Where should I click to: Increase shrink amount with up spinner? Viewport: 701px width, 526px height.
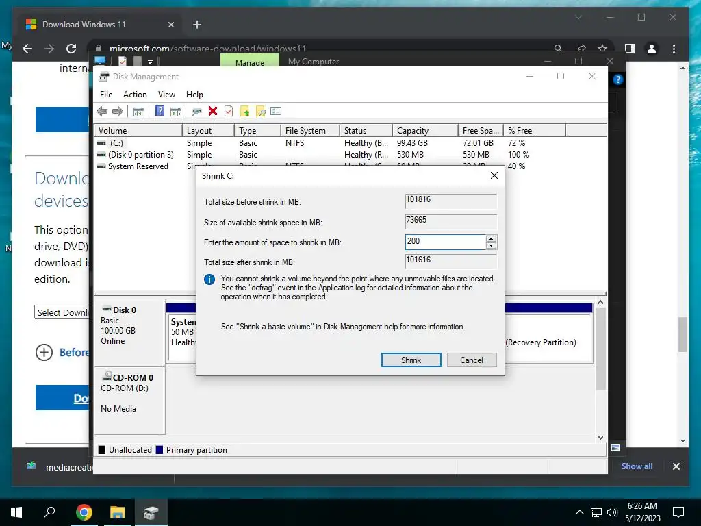click(491, 239)
